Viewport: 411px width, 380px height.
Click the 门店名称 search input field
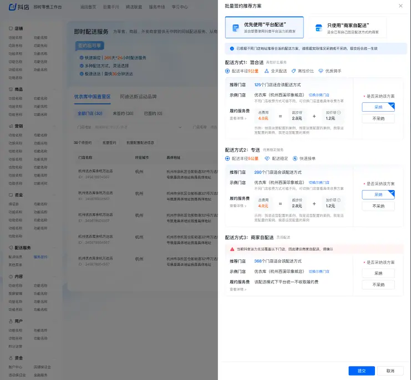(x=214, y=127)
